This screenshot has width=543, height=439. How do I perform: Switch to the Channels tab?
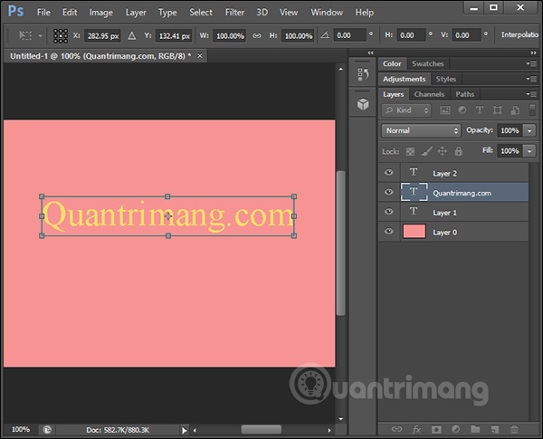pyautogui.click(x=430, y=94)
